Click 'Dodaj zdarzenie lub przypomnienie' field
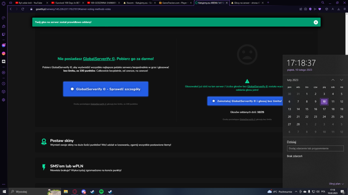 (x=315, y=148)
